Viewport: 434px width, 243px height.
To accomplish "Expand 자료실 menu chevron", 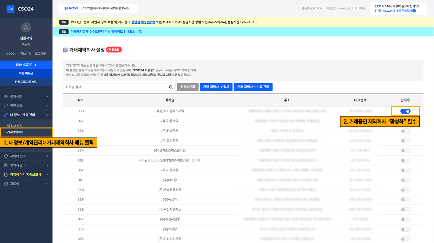I will tap(47, 184).
